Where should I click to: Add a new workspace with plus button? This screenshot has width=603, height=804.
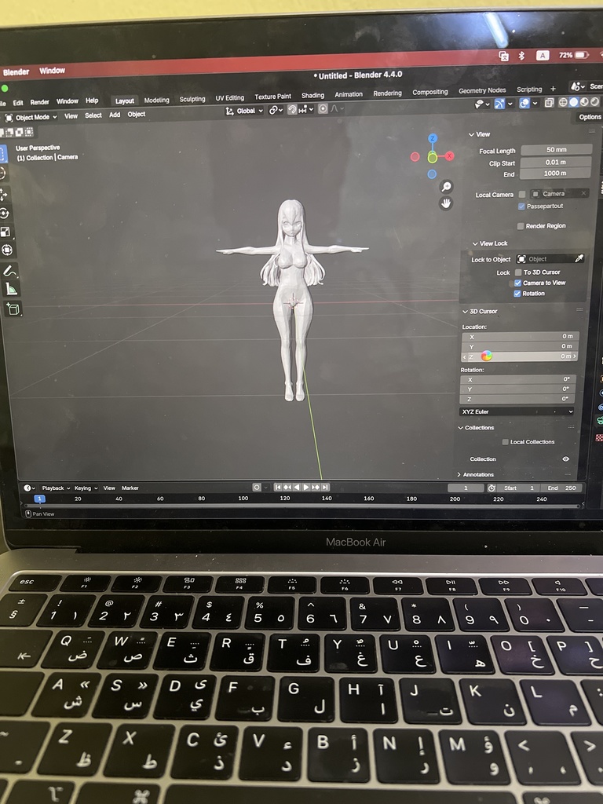click(553, 89)
